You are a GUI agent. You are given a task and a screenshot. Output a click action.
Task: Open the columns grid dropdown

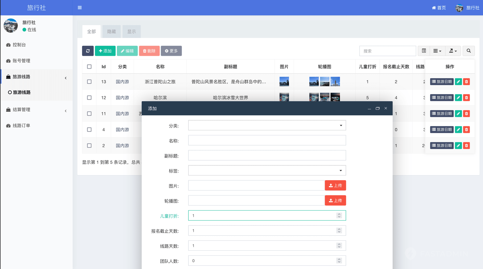coord(437,51)
